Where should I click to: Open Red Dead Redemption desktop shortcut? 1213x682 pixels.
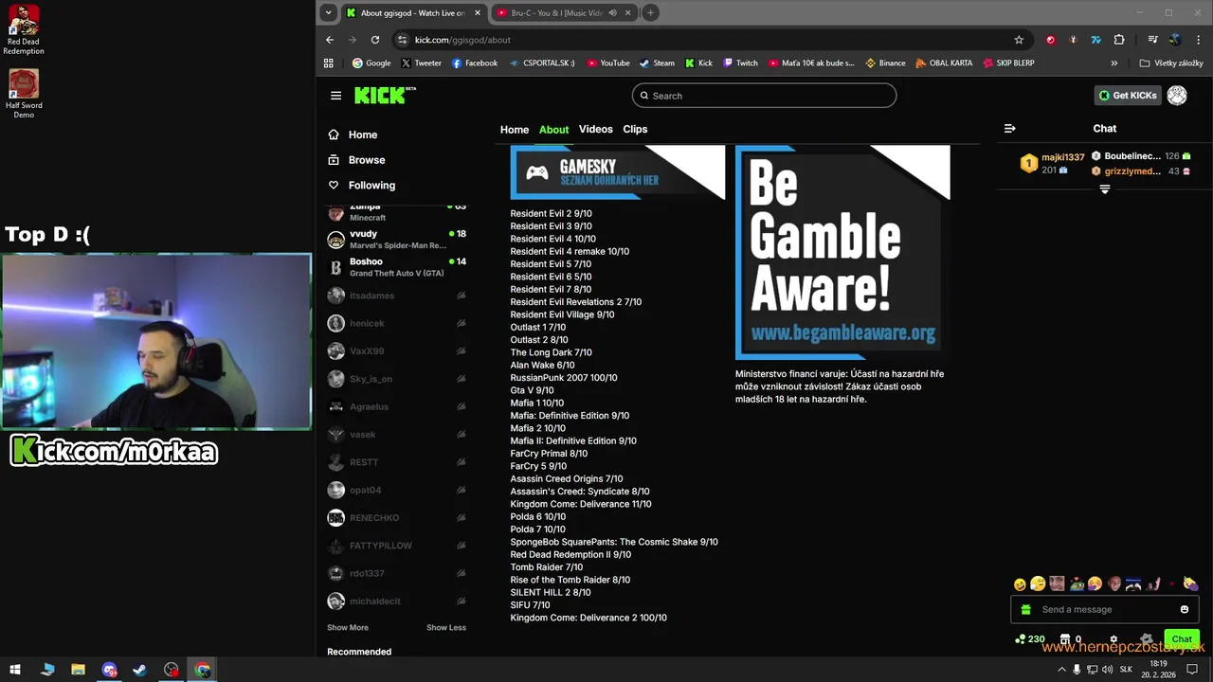24,30
